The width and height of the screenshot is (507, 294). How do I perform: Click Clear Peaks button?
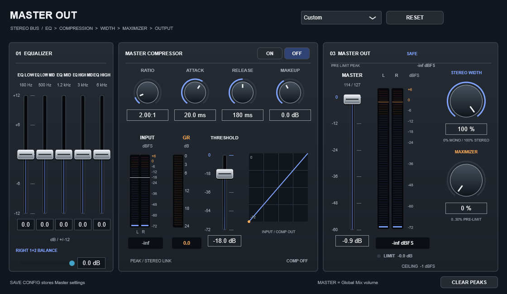(x=469, y=282)
